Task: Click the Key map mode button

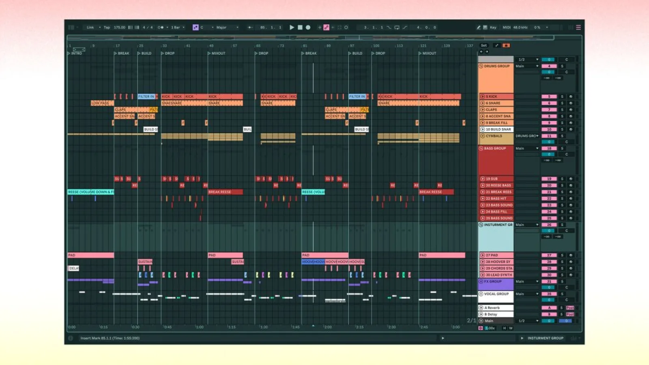Action: coord(493,27)
